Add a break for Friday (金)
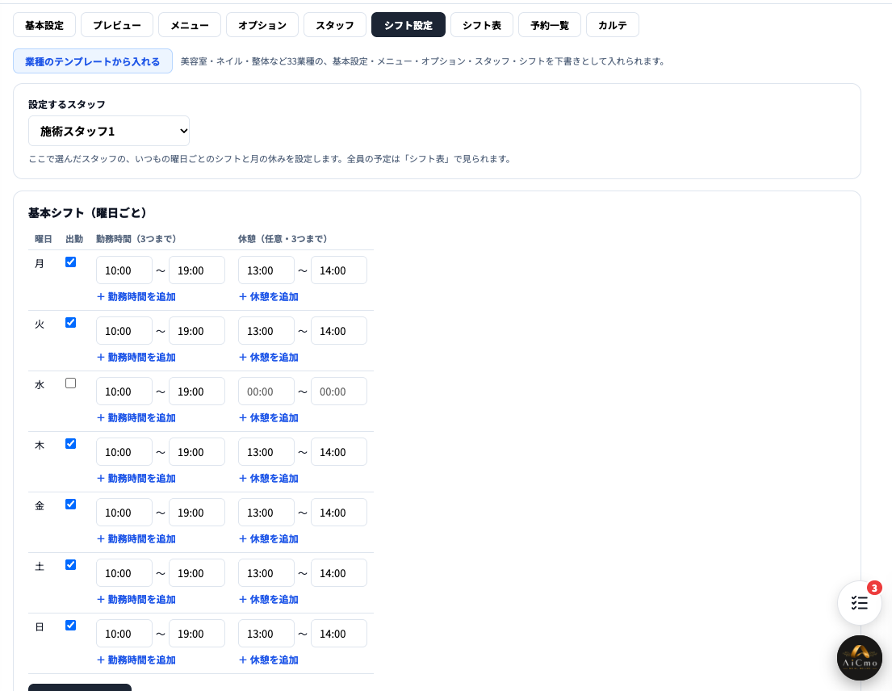 [x=269, y=539]
